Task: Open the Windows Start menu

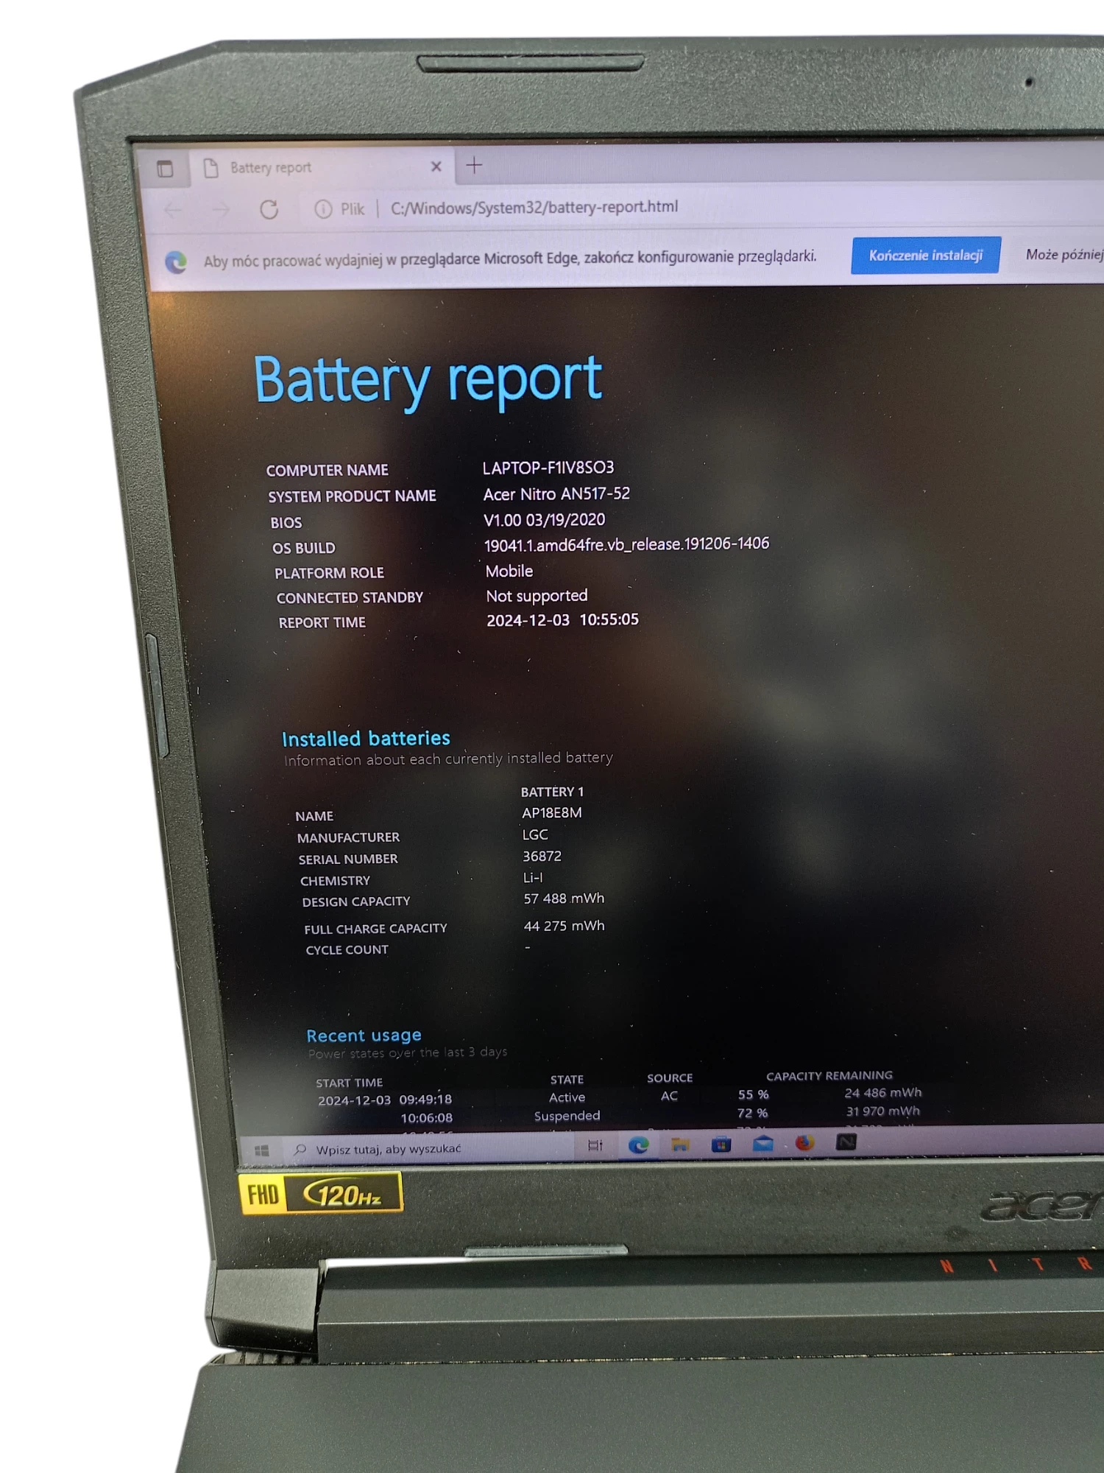Action: [261, 1150]
